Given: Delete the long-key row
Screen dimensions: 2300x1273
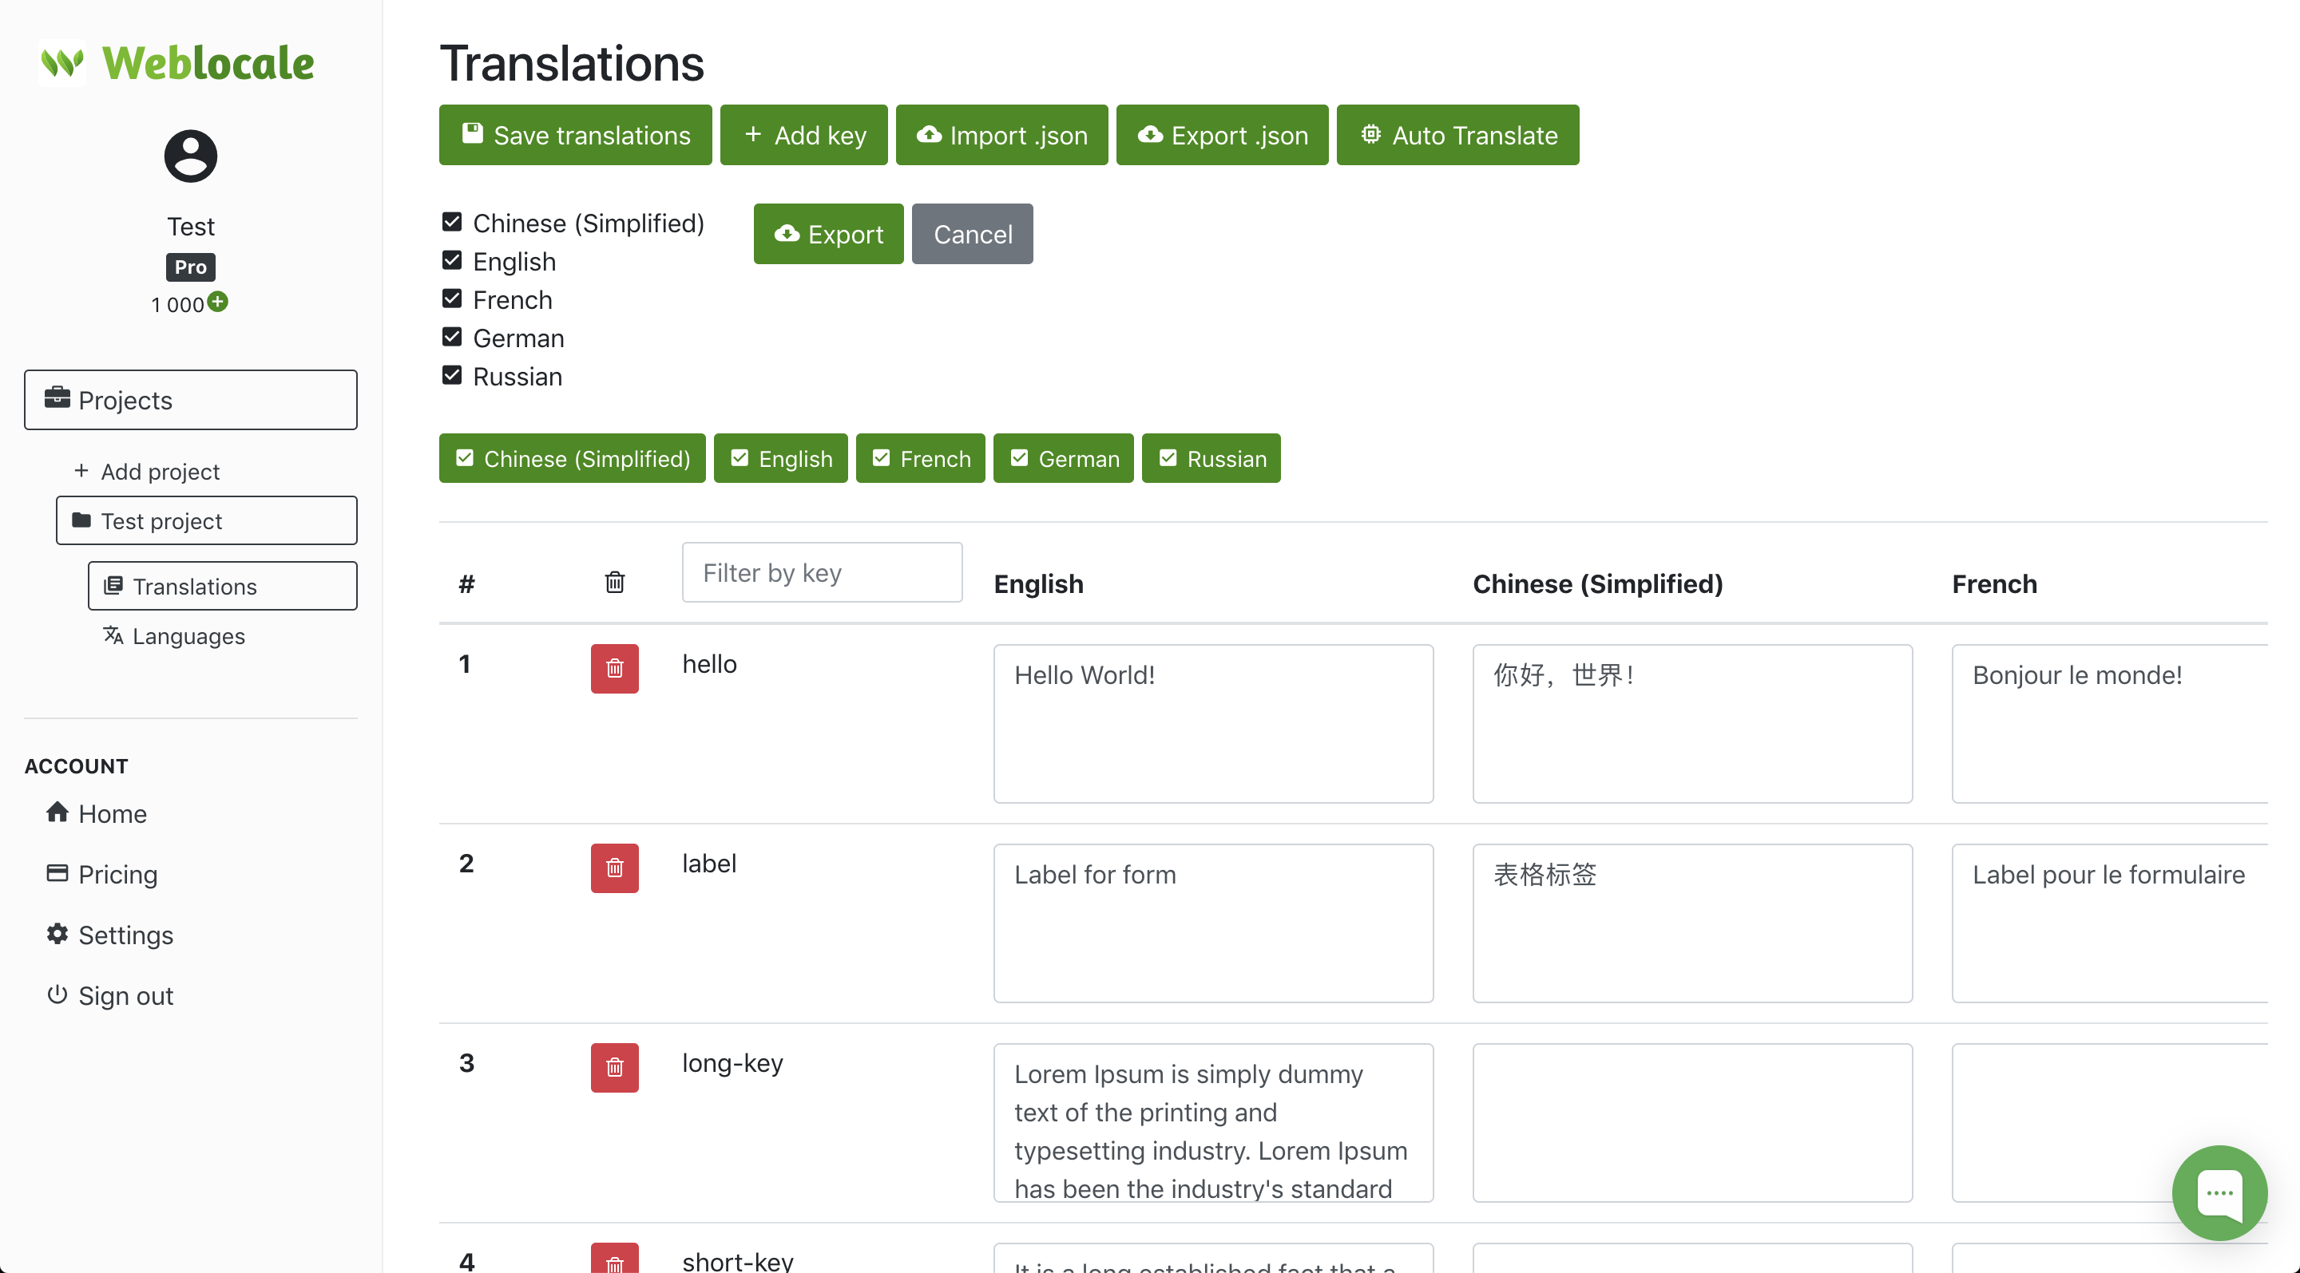Looking at the screenshot, I should [614, 1067].
